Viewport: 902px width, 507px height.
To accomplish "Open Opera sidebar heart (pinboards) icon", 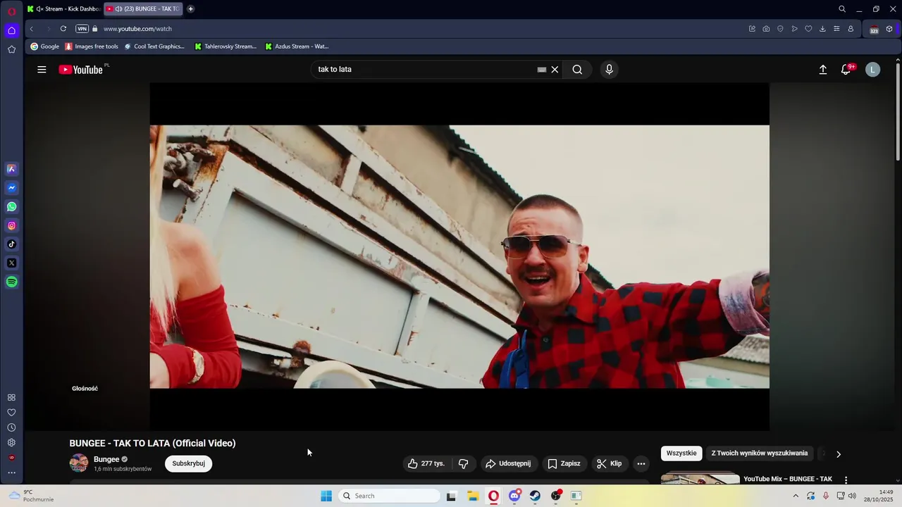I will 11,413.
